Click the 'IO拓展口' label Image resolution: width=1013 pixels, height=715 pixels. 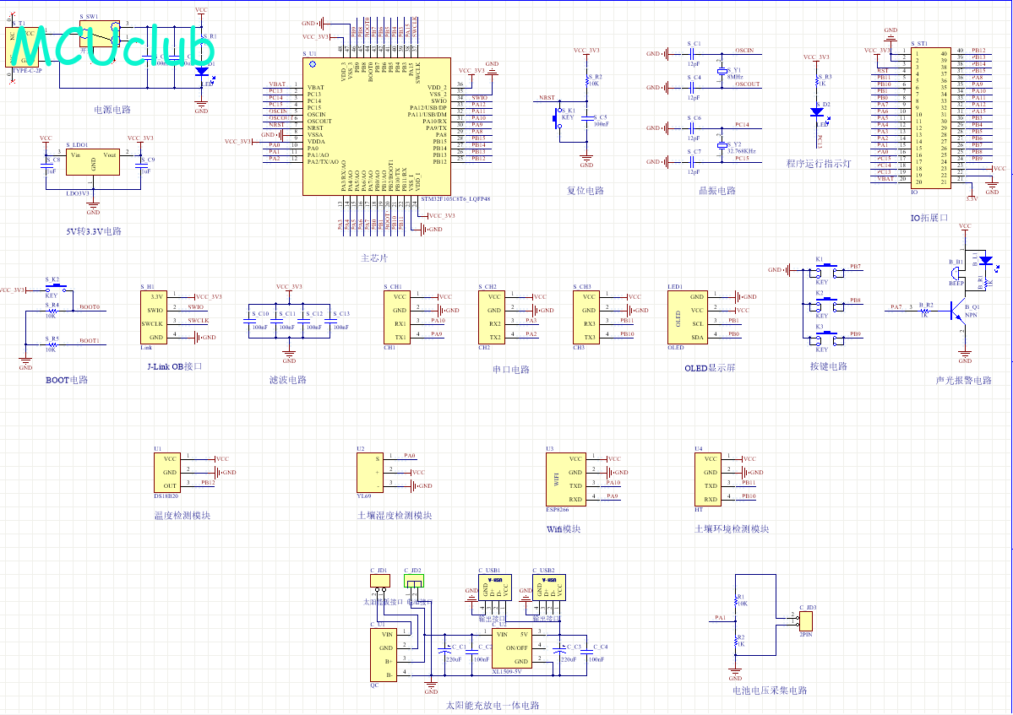coord(929,218)
